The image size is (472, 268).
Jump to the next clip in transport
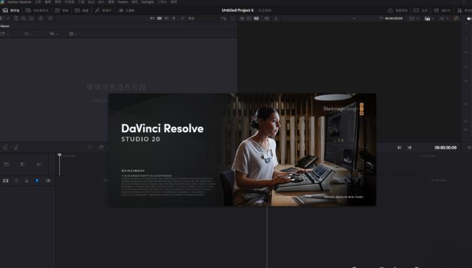(399, 148)
